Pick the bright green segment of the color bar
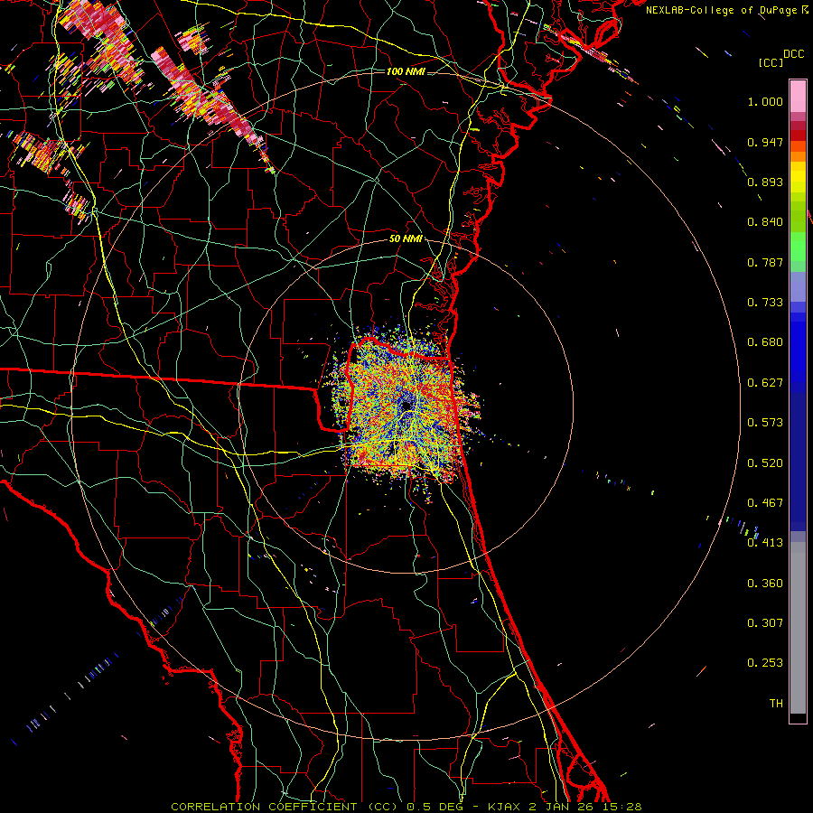This screenshot has height=813, width=813. [798, 247]
